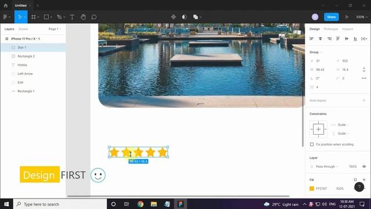
Task: Open the Pen tool dropdown arrow
Action: 64,17
